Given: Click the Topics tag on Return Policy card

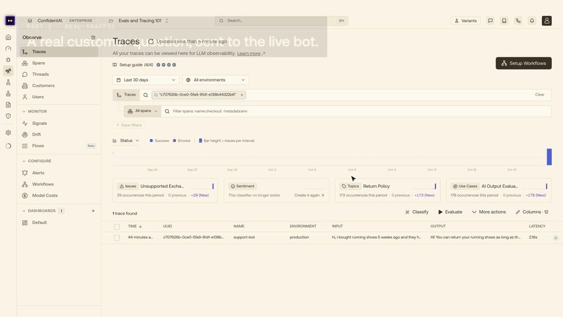Looking at the screenshot, I should point(351,186).
